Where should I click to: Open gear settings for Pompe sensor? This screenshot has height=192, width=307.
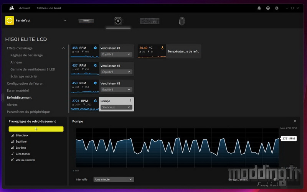(x=95, y=101)
